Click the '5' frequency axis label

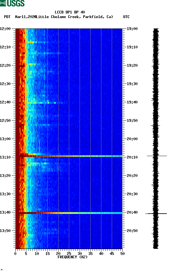click(26, 254)
